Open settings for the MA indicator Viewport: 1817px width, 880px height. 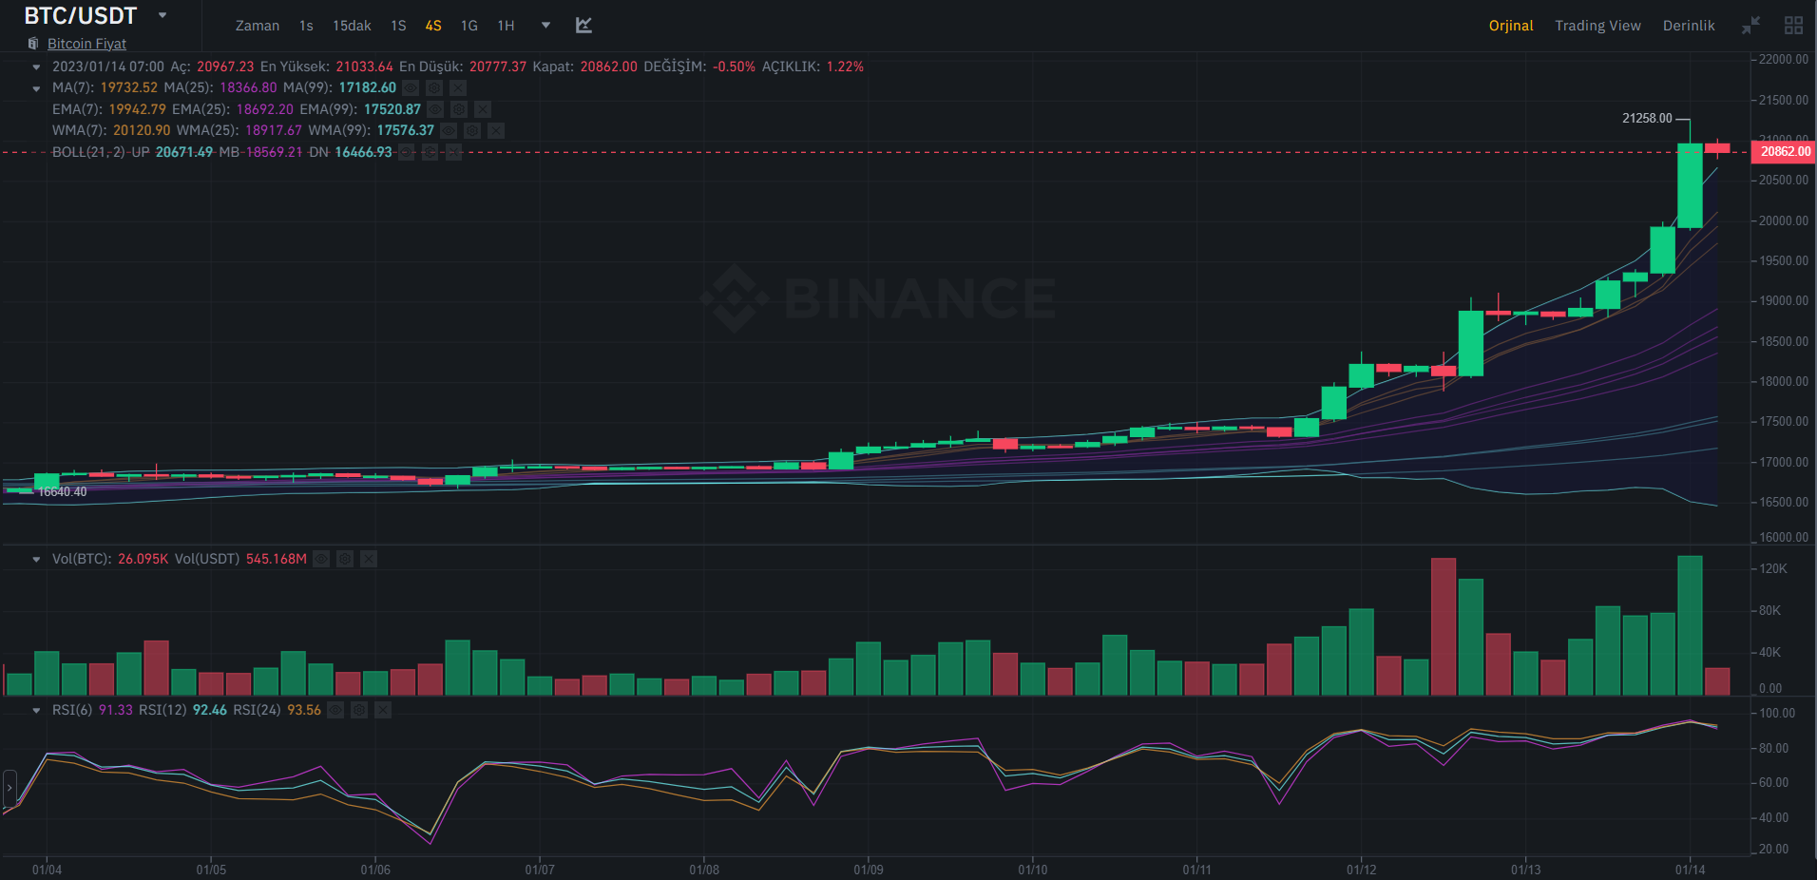click(x=434, y=87)
